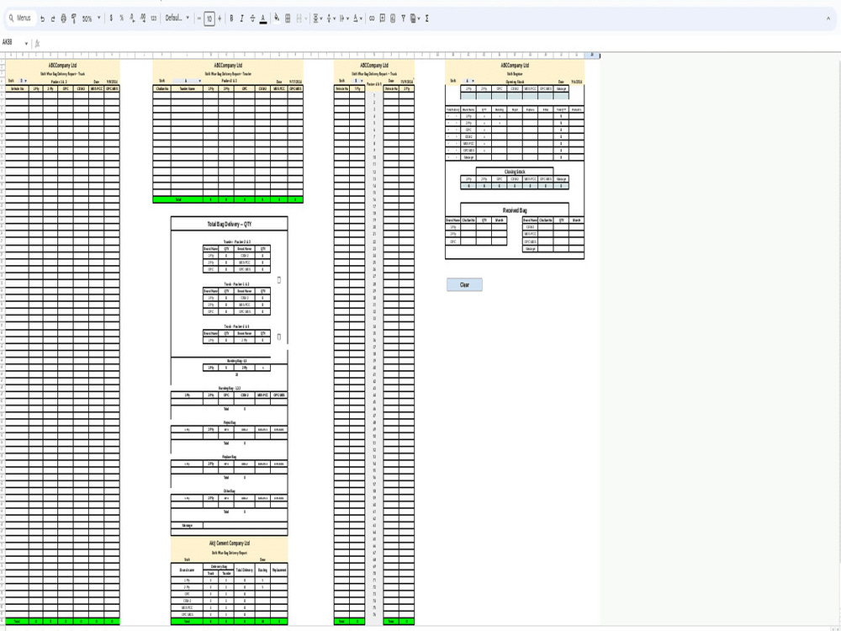841x631 pixels.
Task: Open the Filter views icon
Action: pos(415,19)
